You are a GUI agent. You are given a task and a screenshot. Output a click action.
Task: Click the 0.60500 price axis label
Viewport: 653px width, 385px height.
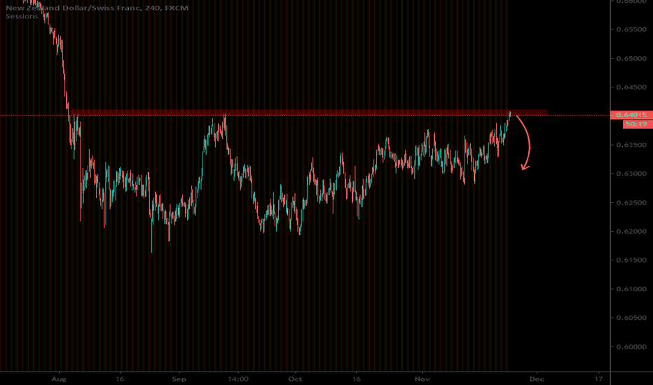tap(631, 318)
